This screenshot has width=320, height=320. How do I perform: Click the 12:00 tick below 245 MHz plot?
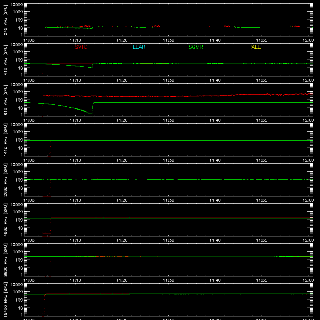(308, 40)
